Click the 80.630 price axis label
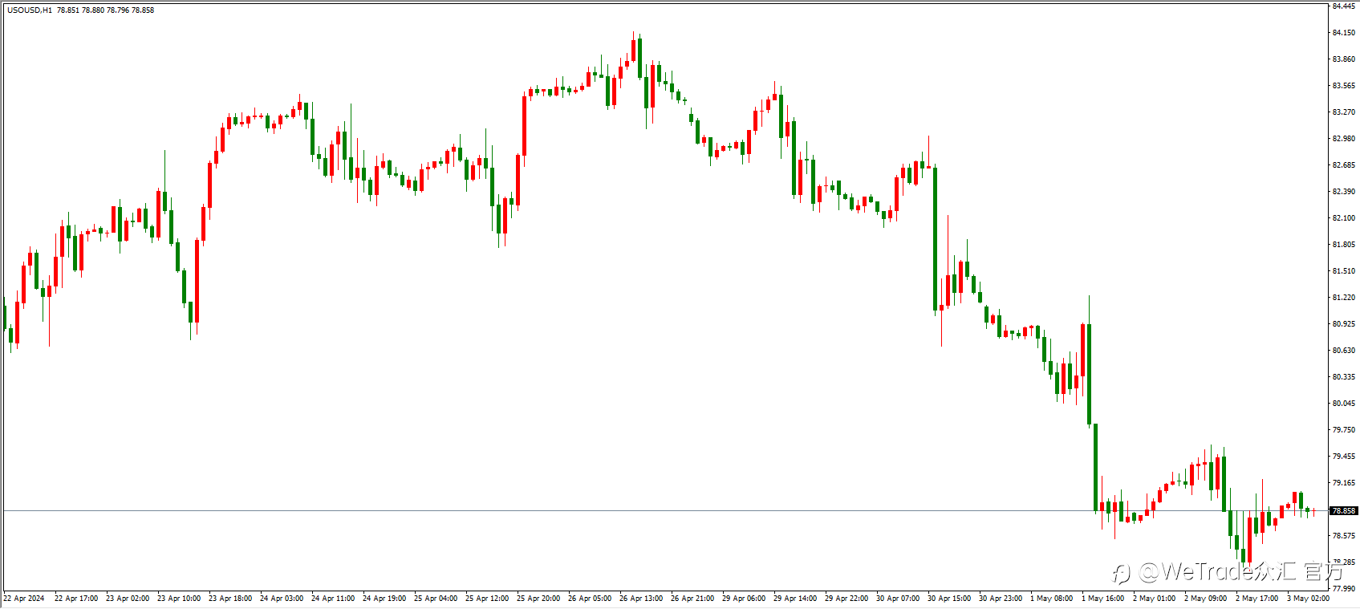1360x609 pixels. pos(1344,351)
